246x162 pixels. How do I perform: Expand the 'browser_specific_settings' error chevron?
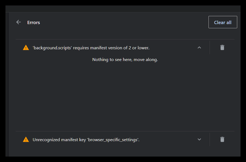[x=199, y=140]
